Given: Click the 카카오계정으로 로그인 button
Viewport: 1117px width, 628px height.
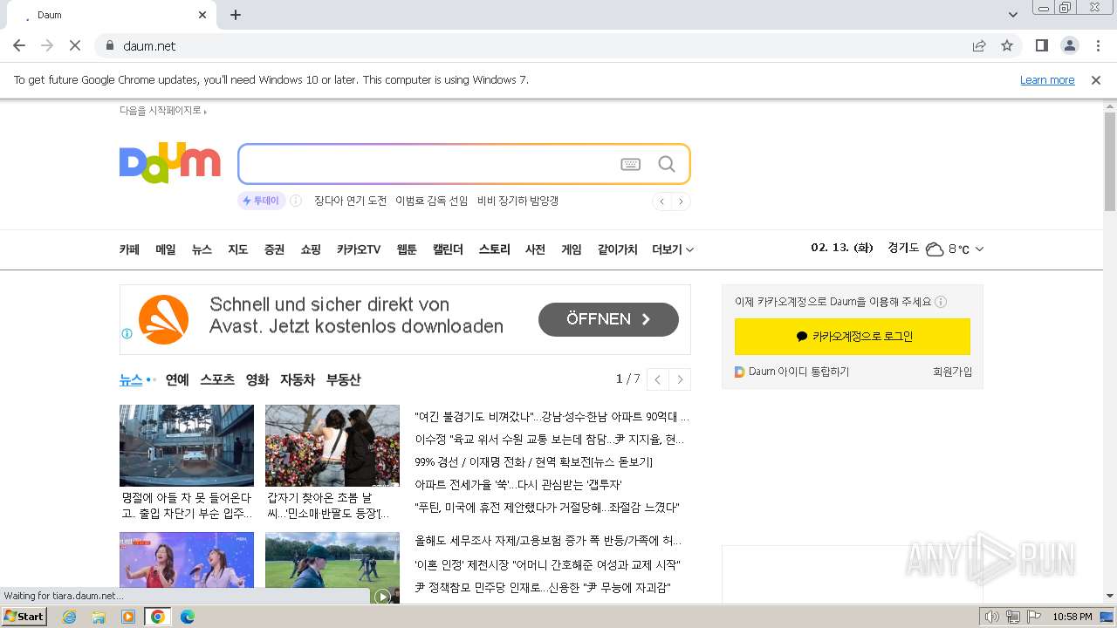Looking at the screenshot, I should [853, 337].
